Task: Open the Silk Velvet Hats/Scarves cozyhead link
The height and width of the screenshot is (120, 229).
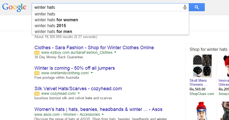Action: click(78, 89)
